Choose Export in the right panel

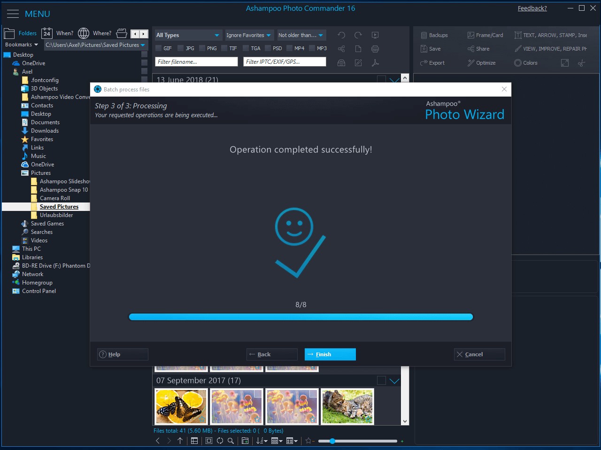(432, 63)
